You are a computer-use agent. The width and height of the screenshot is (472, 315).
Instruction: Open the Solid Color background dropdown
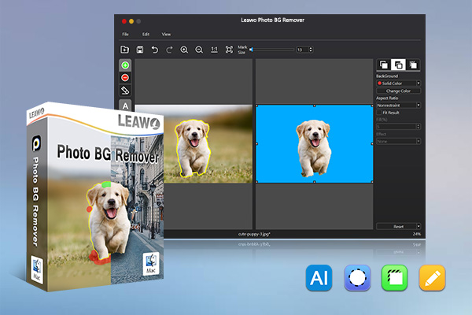(x=398, y=83)
